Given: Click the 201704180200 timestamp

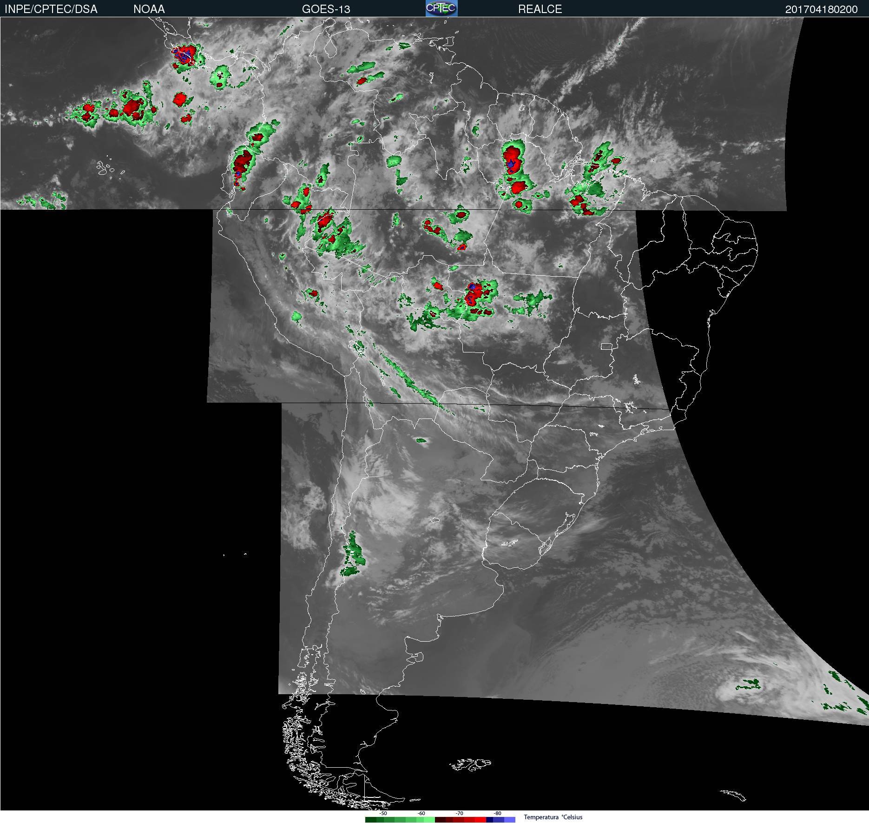Looking at the screenshot, I should click(x=822, y=9).
